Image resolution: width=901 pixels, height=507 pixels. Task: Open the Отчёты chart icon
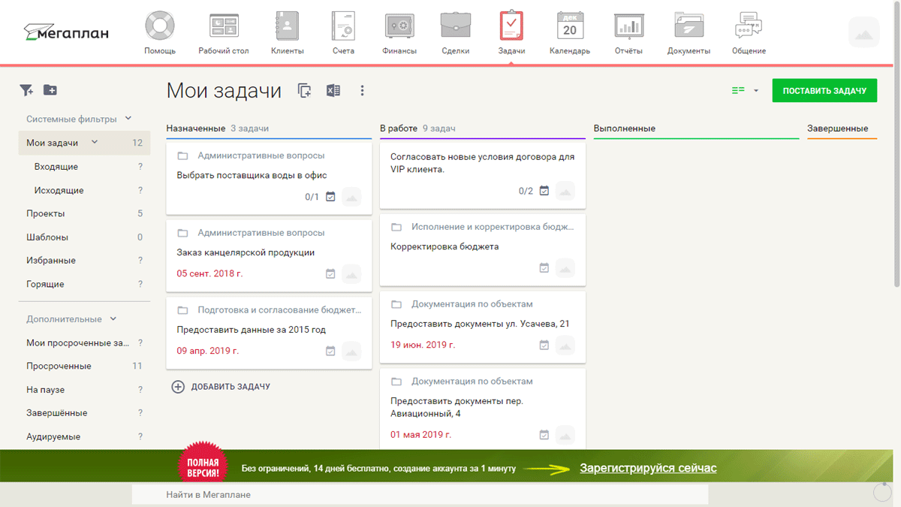(628, 27)
